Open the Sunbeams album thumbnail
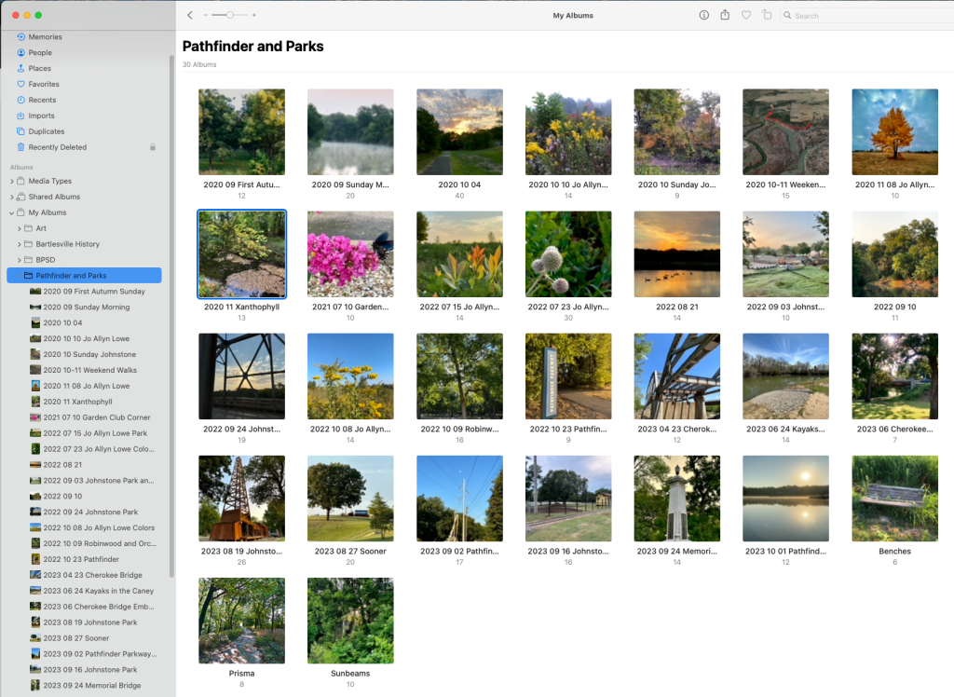Viewport: 954px width, 697px height. click(350, 621)
